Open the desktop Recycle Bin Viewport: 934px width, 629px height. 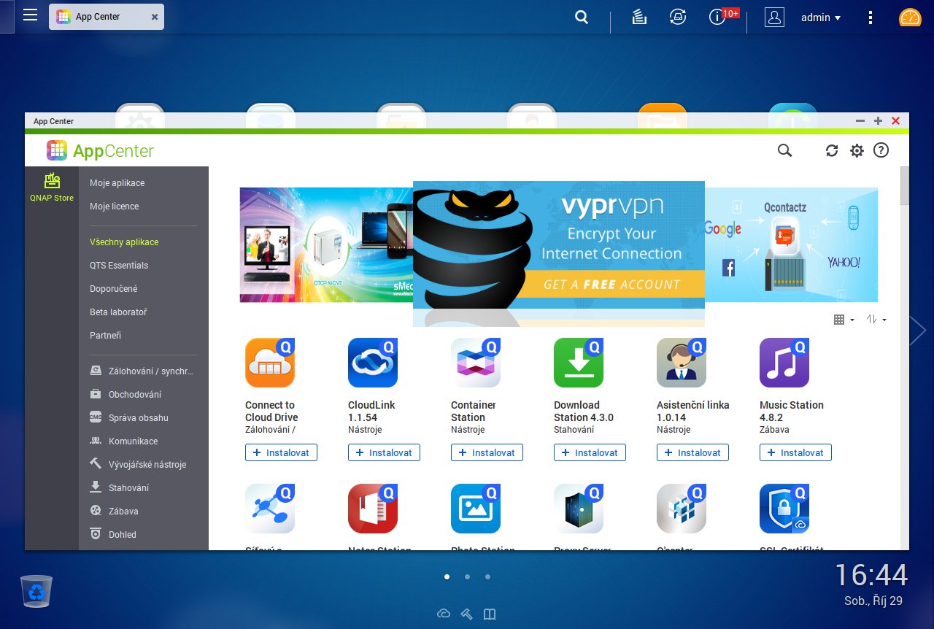(x=36, y=591)
